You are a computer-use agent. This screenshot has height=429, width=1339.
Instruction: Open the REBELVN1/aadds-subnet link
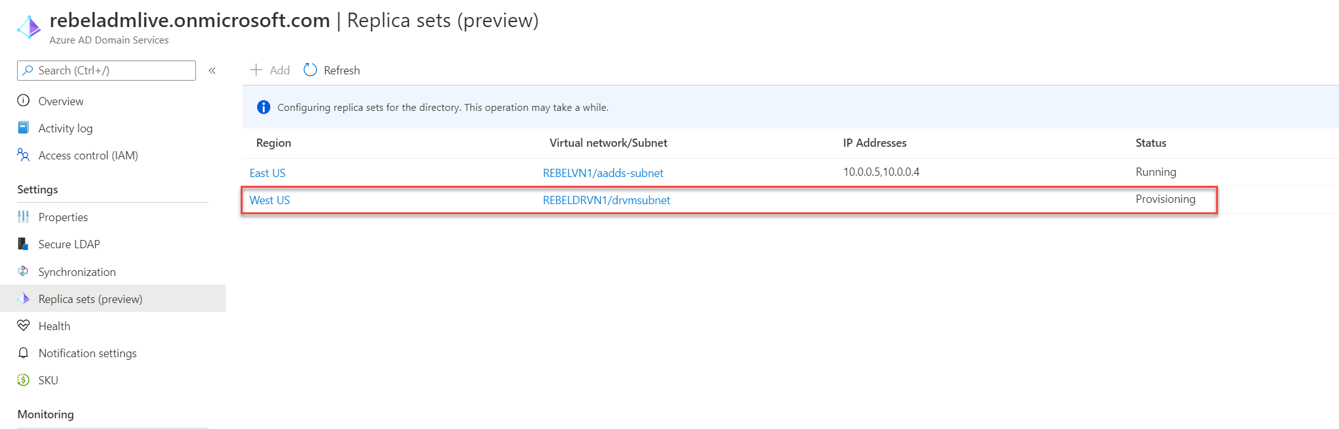point(603,173)
